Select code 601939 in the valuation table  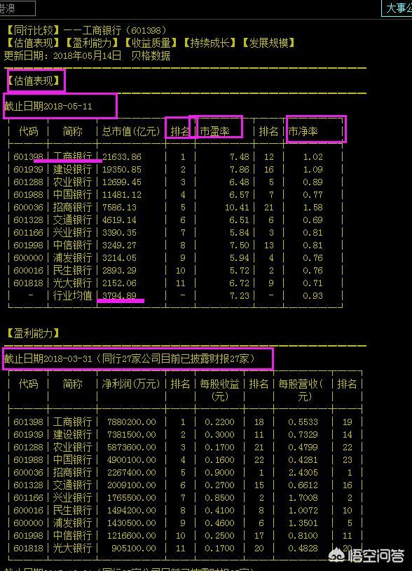click(28, 170)
